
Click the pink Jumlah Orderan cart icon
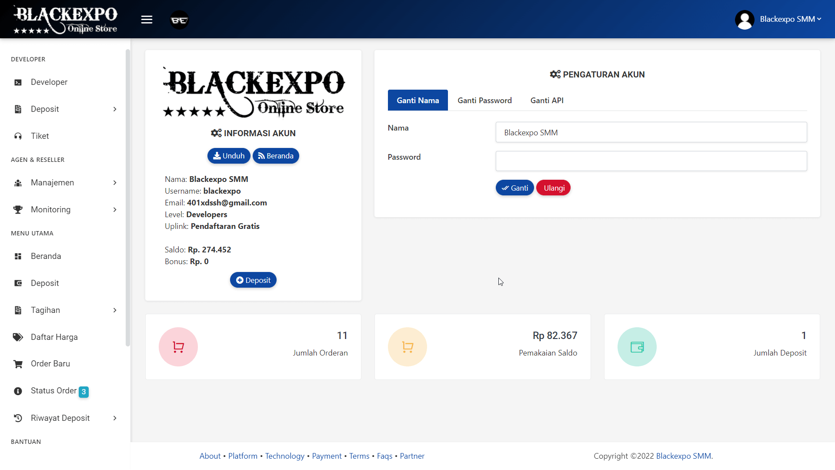point(178,347)
